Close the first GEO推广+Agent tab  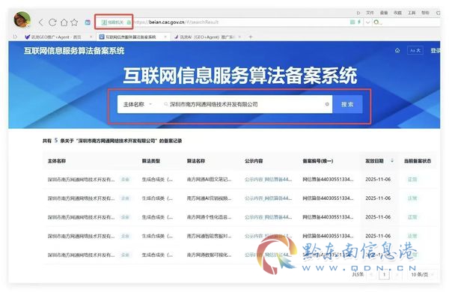click(91, 37)
